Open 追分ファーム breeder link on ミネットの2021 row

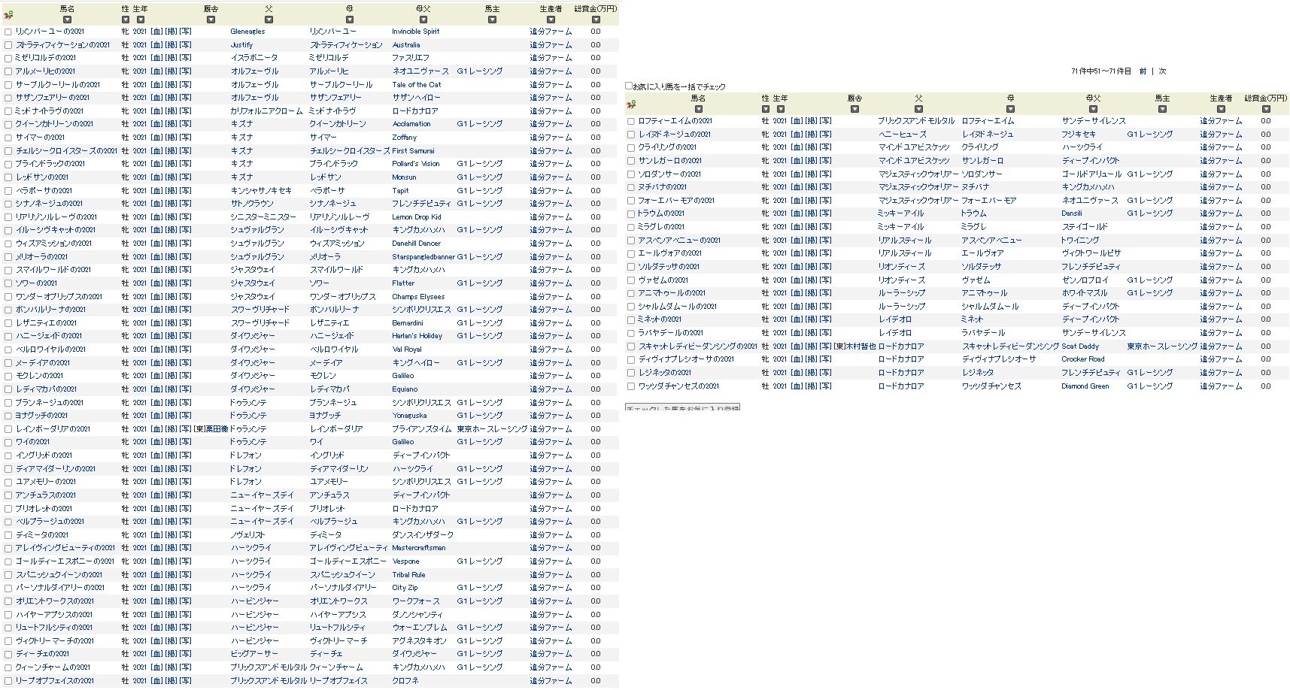tap(1221, 319)
